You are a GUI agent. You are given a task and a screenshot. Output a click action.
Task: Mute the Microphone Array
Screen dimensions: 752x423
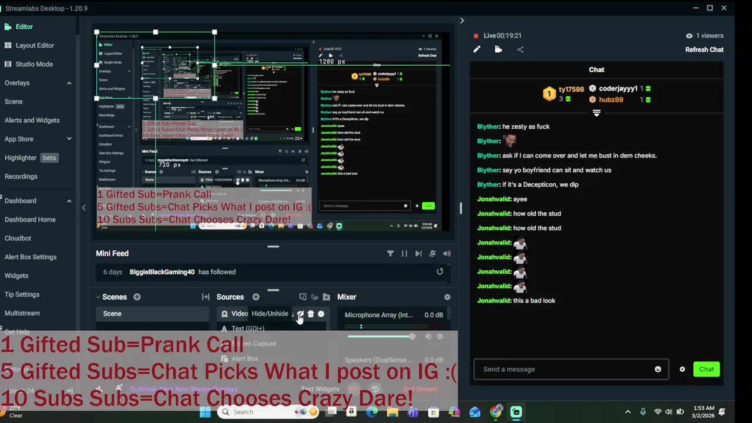(428, 337)
